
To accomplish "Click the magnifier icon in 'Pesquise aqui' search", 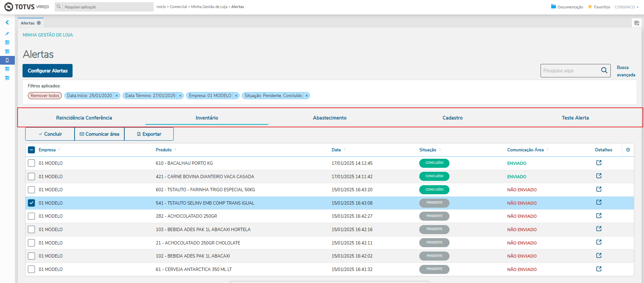I will click(x=604, y=70).
